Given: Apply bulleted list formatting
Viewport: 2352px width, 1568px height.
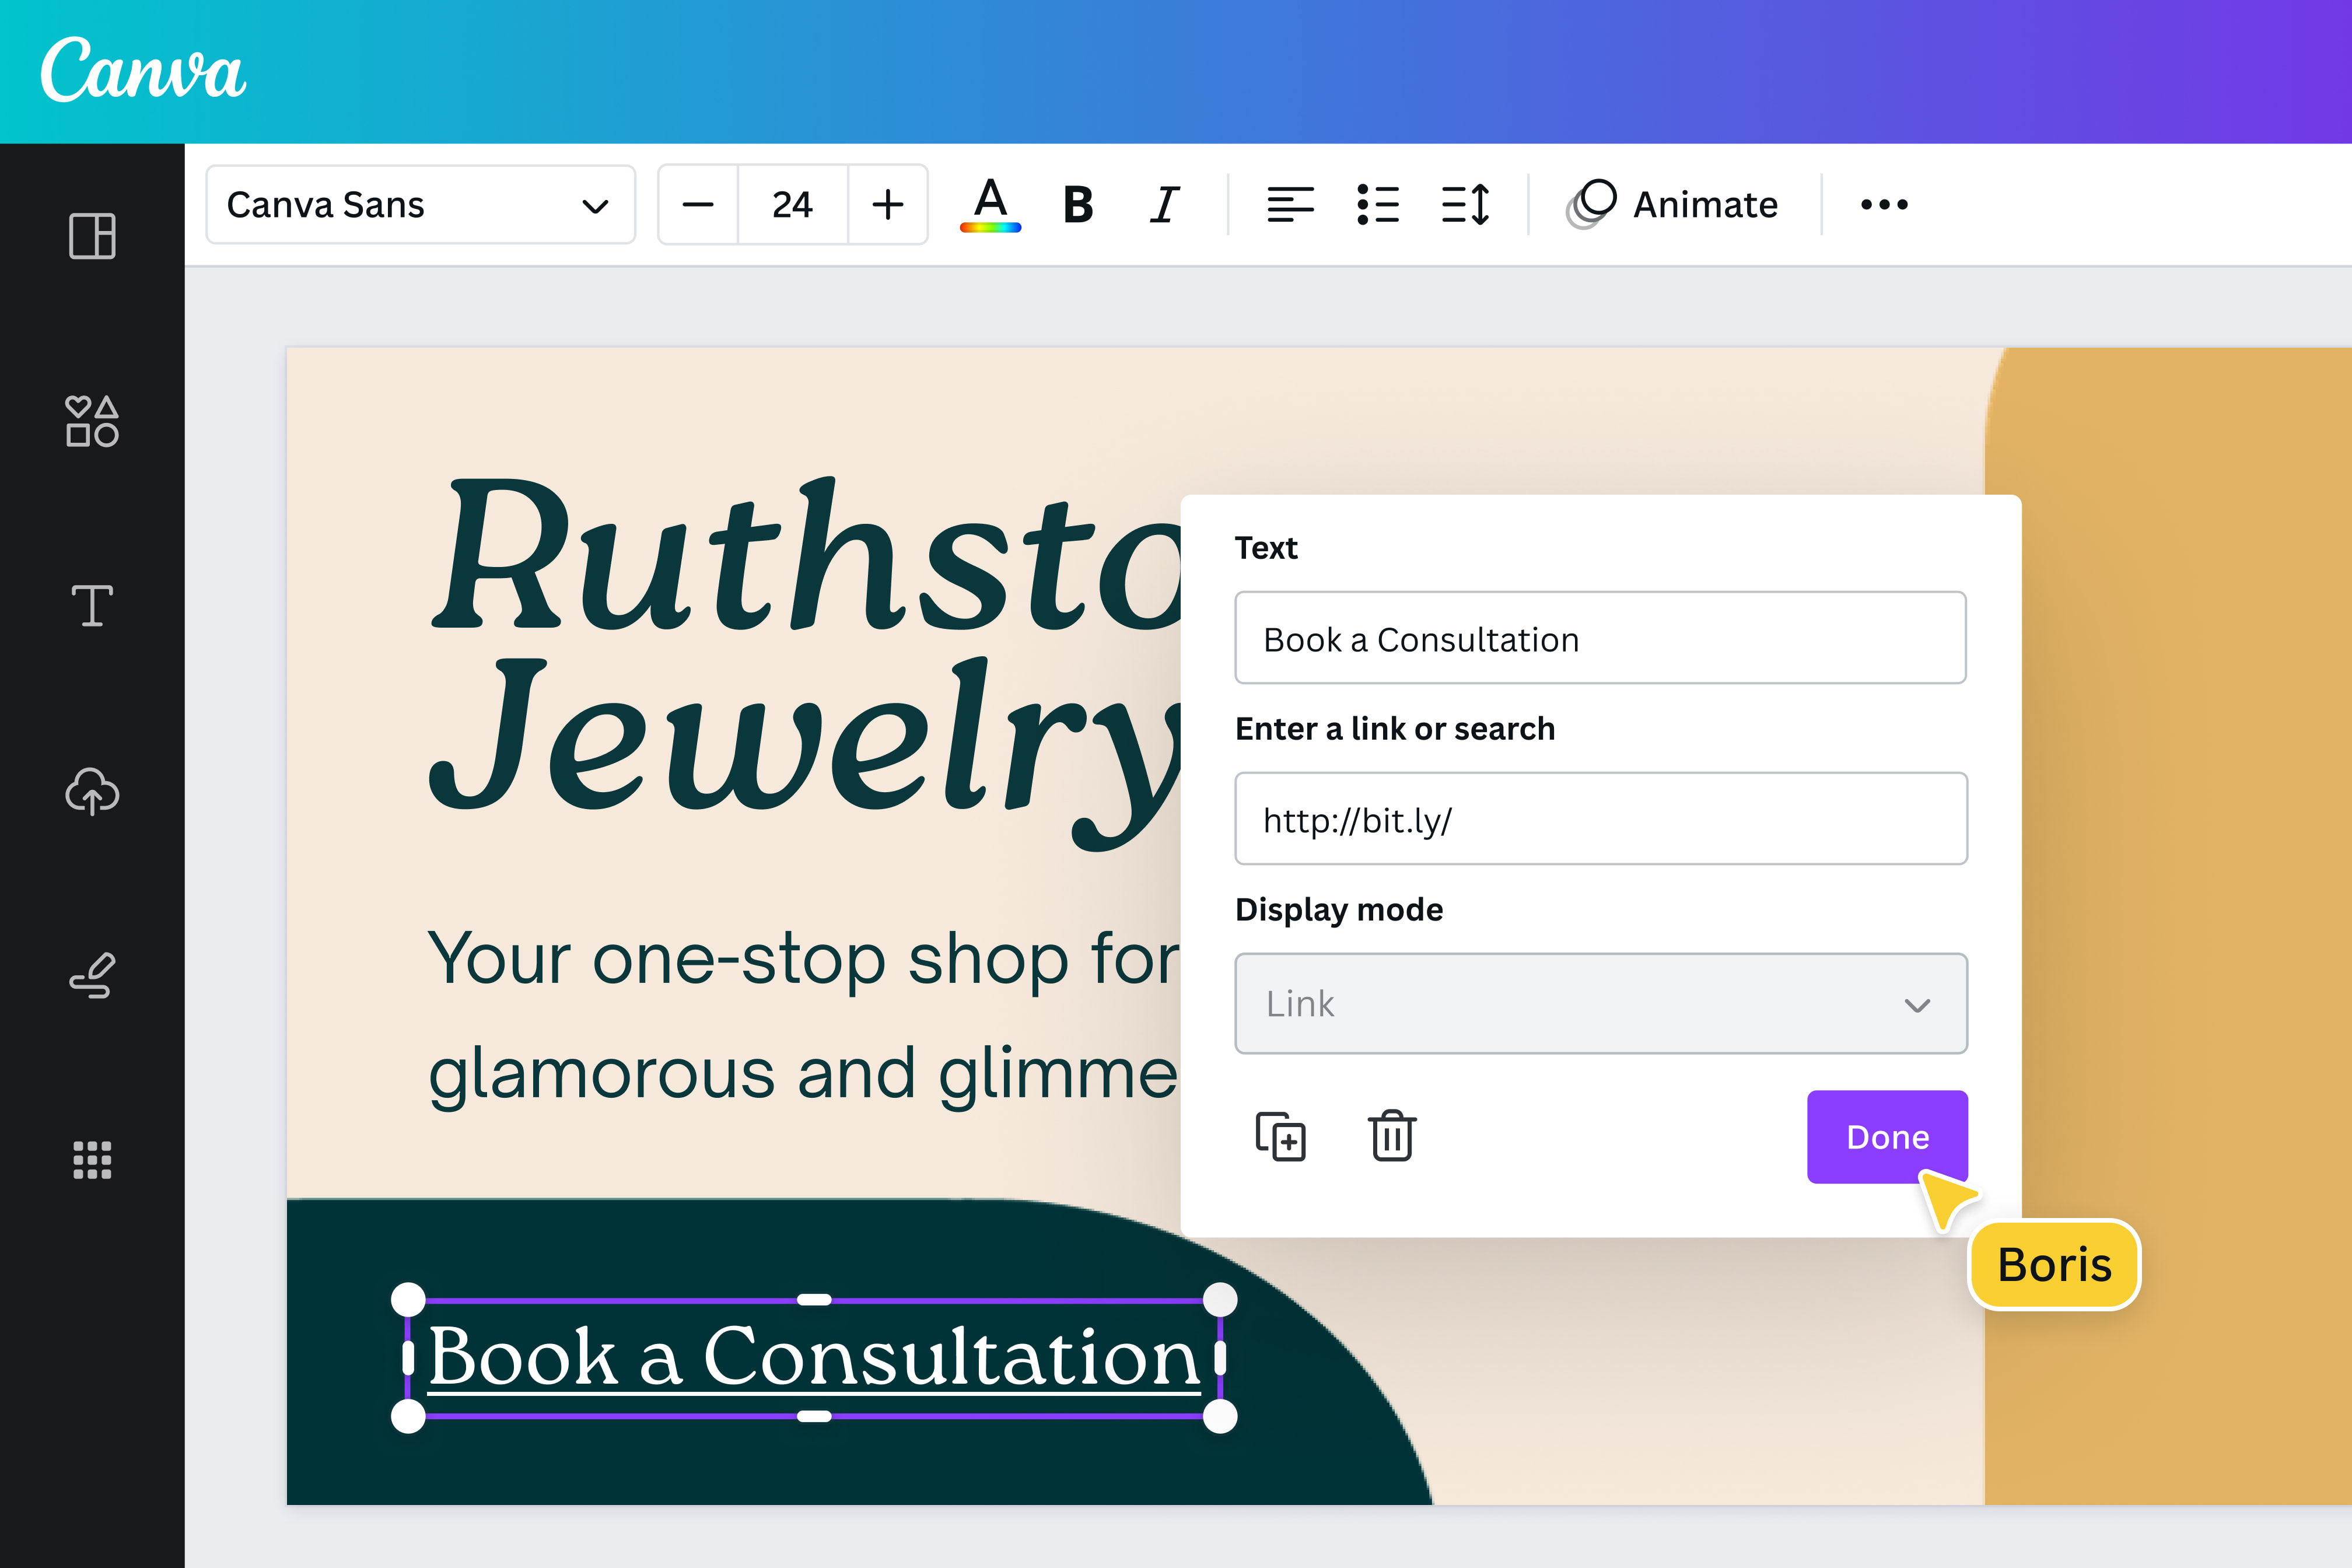Looking at the screenshot, I should point(1377,204).
